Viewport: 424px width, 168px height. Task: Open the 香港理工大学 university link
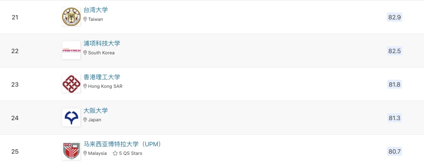pyautogui.click(x=102, y=77)
